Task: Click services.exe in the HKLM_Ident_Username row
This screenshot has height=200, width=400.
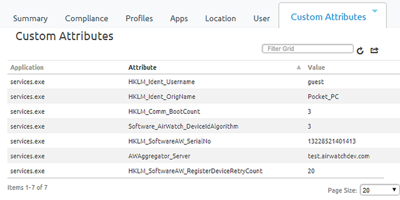Action: point(28,82)
